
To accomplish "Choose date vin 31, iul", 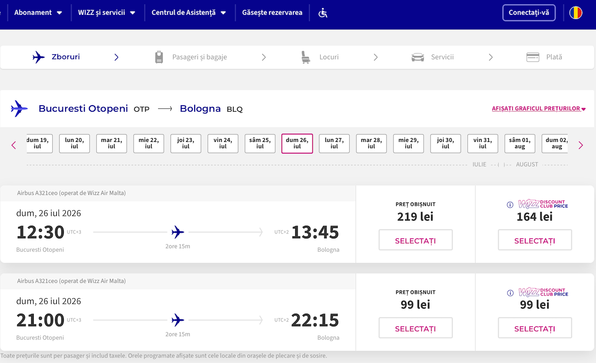I will point(483,143).
